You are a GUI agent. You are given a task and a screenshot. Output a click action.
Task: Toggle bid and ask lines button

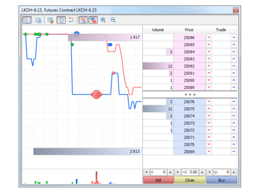83,20
